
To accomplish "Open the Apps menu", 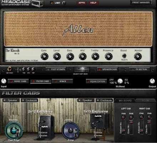I will [82, 3].
